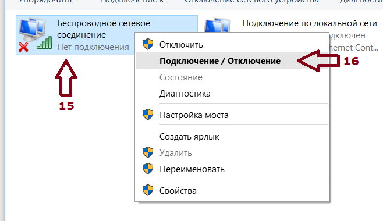Open Свойства of the wireless connection
The width and height of the screenshot is (383, 221).
pyautogui.click(x=232, y=191)
